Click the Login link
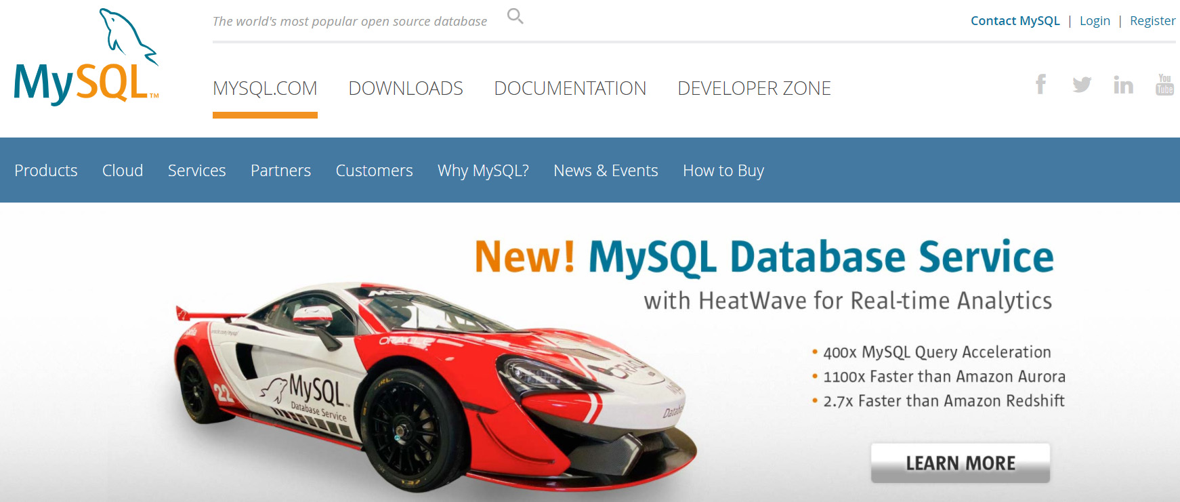Image resolution: width=1180 pixels, height=502 pixels. [1095, 21]
